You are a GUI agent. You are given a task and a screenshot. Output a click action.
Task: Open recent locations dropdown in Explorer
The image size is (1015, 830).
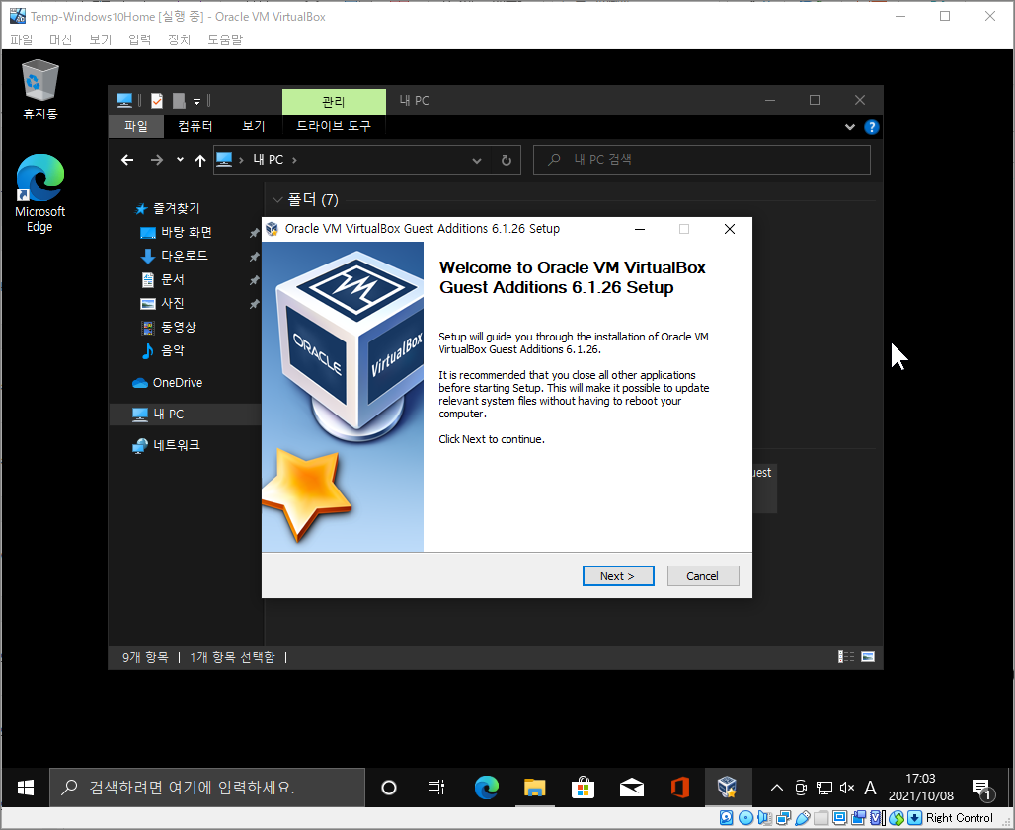(180, 159)
